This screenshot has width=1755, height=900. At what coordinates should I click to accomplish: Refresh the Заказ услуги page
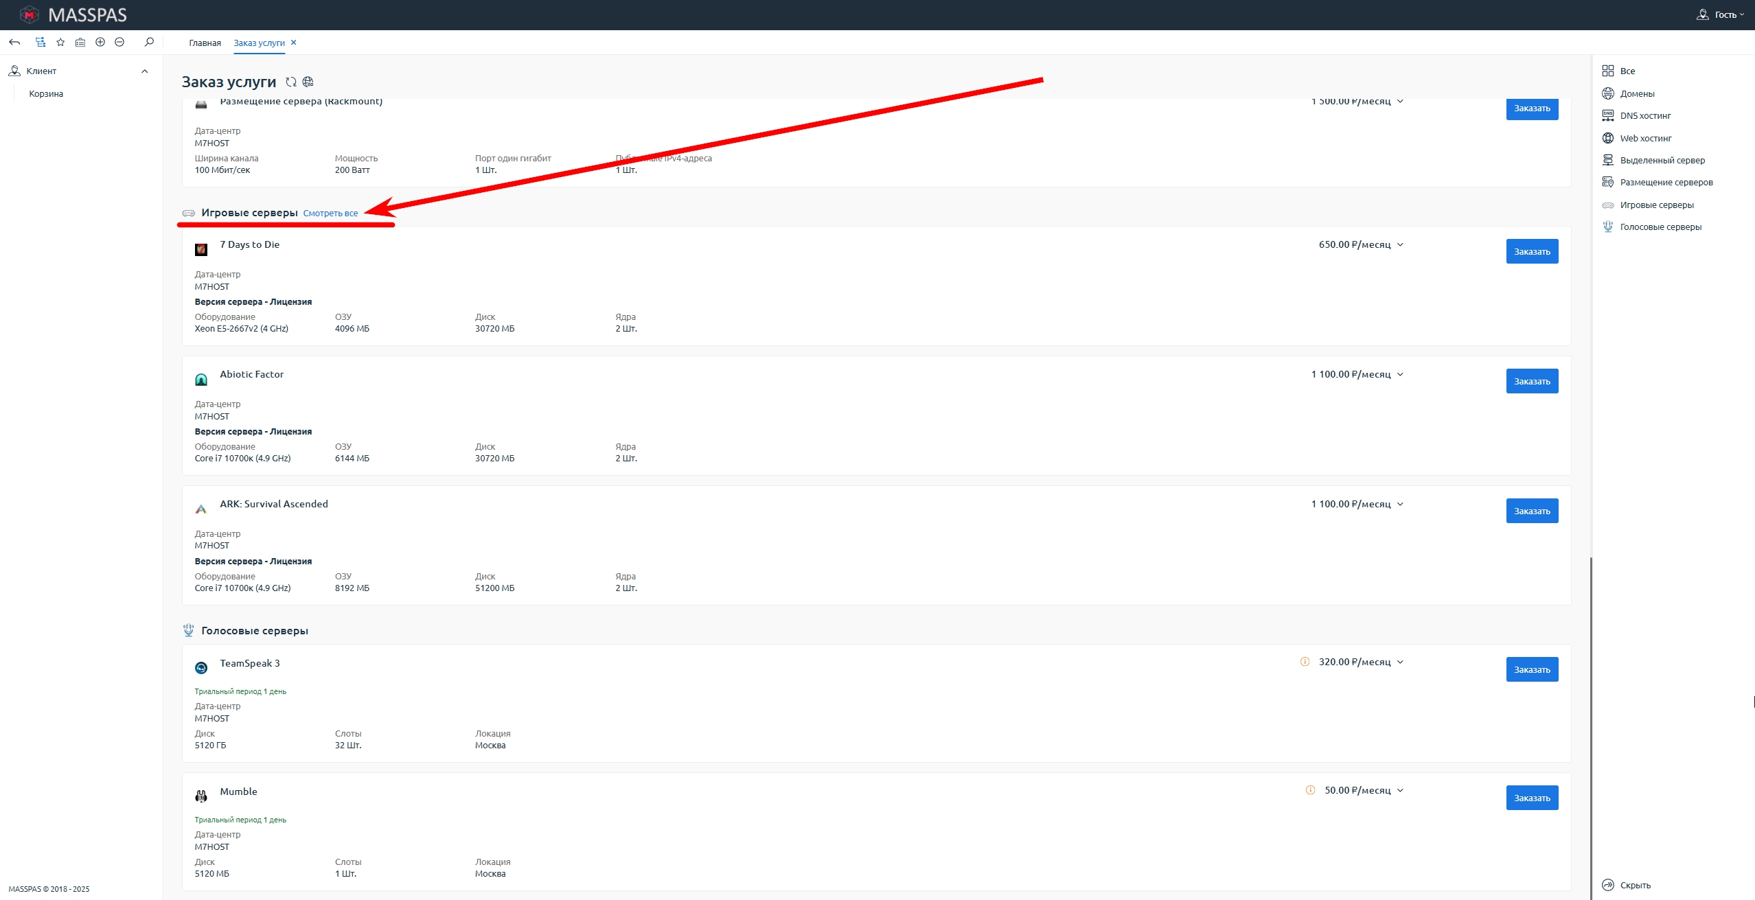point(291,82)
